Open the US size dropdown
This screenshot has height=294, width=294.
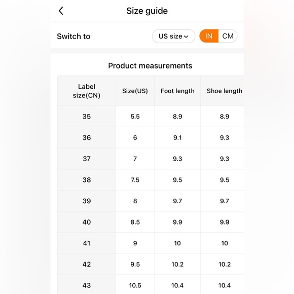173,36
